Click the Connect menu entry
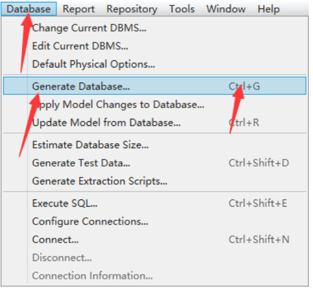This screenshot has width=313, height=289. (154, 239)
